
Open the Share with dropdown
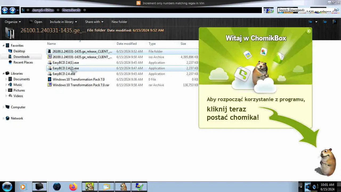[94, 22]
